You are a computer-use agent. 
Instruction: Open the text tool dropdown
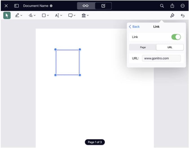(58, 16)
